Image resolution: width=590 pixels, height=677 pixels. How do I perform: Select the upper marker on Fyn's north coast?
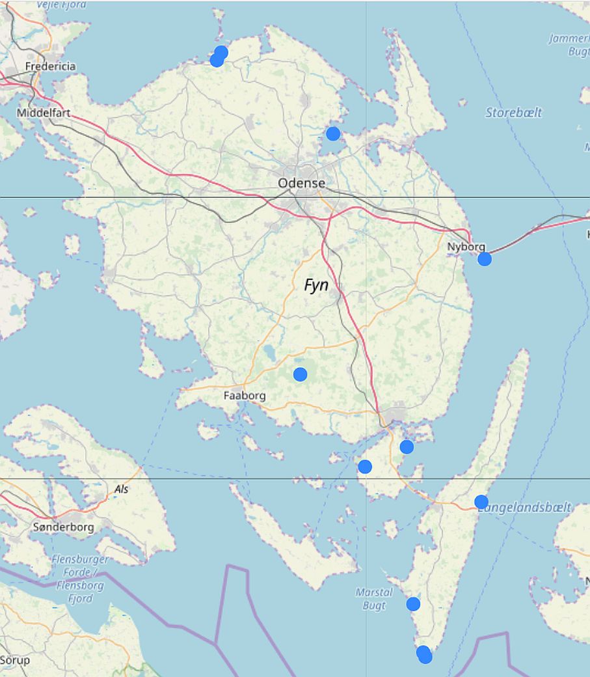[221, 52]
